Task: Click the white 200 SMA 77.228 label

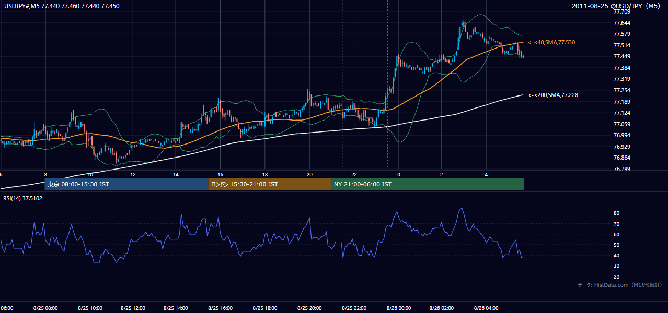Action: point(553,95)
